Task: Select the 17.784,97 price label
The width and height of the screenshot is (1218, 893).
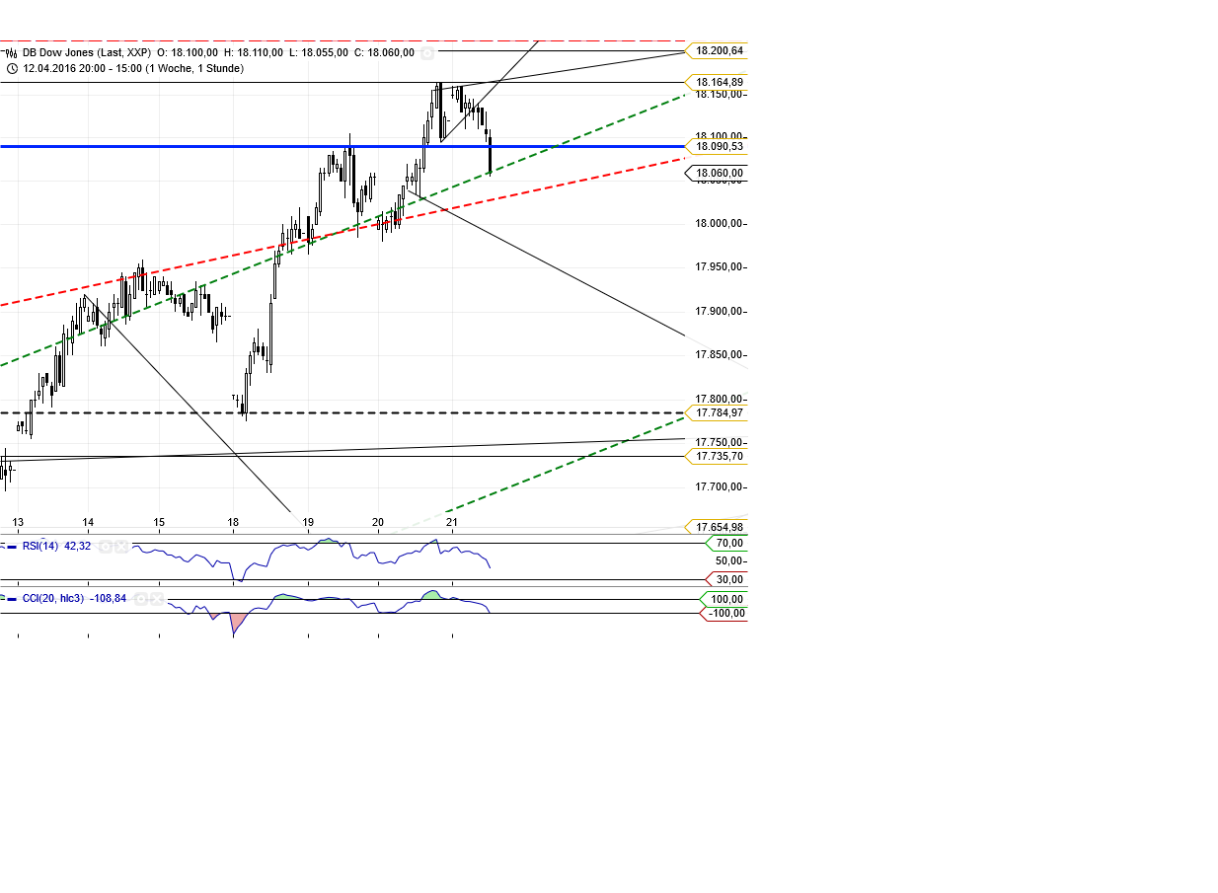Action: point(721,413)
